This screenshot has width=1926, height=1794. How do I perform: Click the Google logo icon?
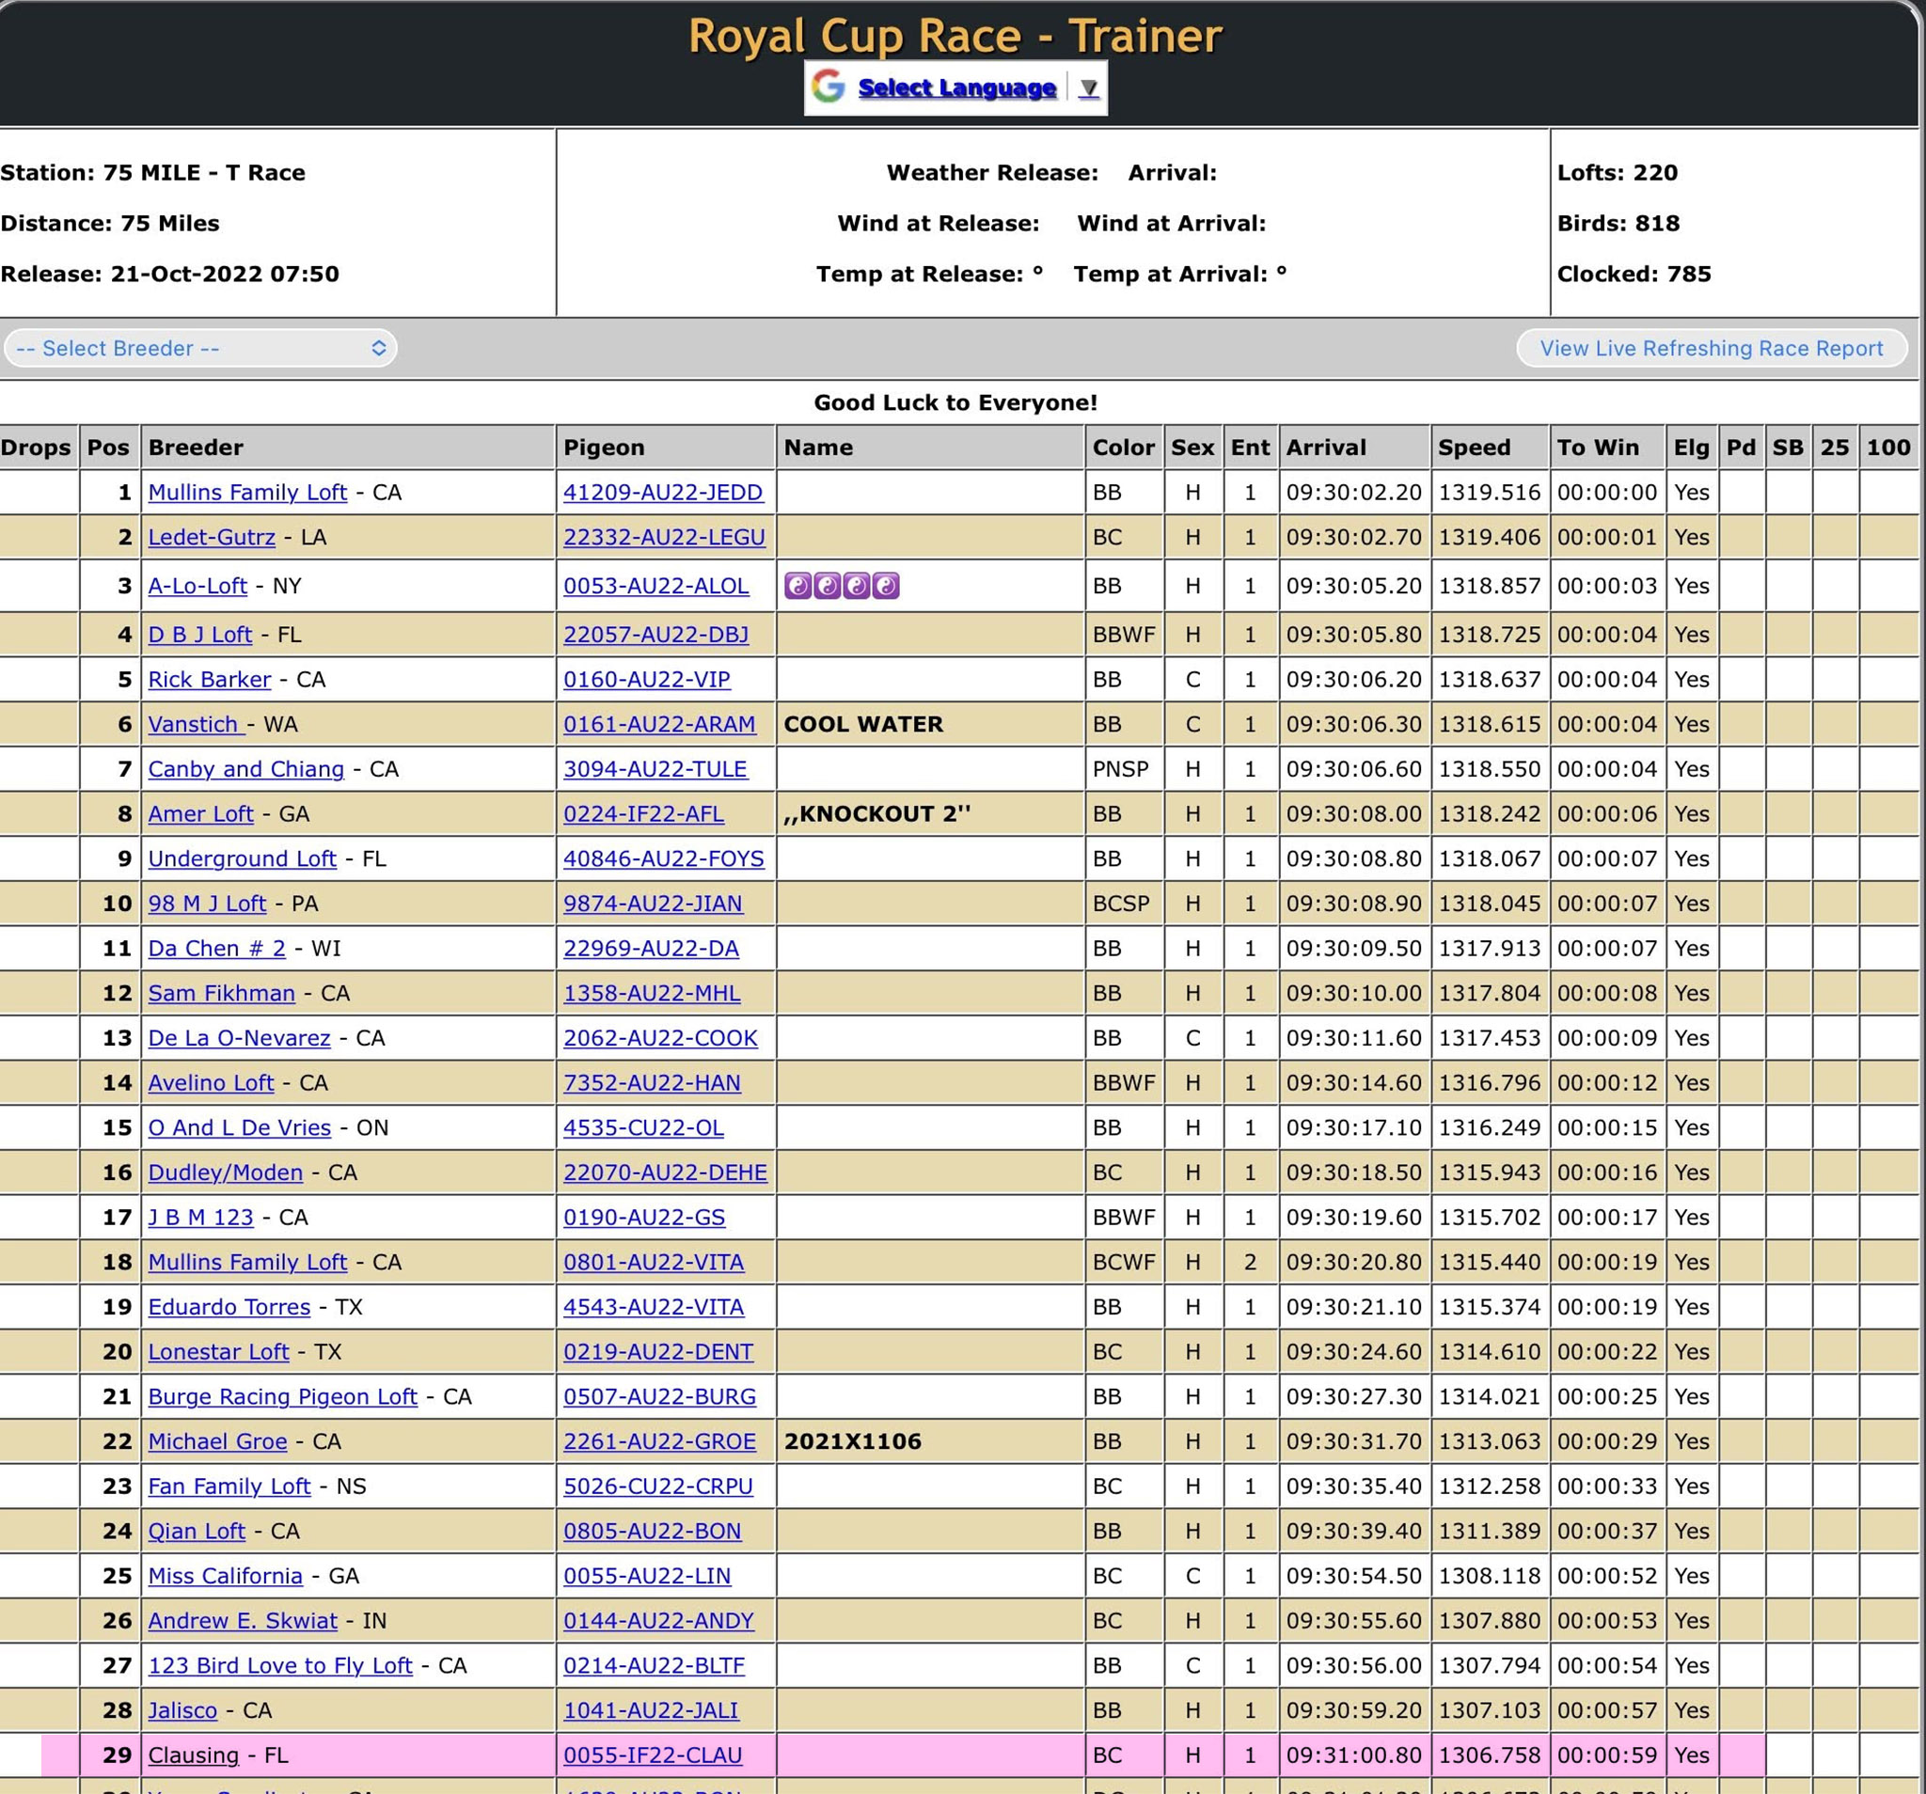point(828,87)
